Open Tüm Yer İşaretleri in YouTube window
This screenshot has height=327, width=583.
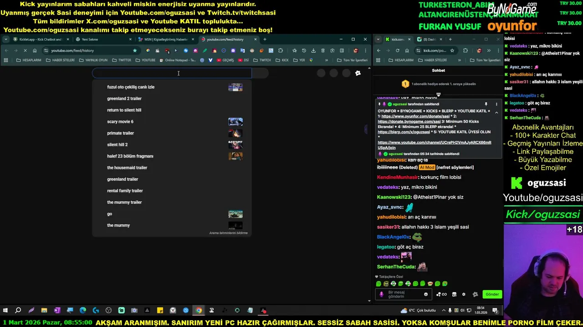click(x=352, y=60)
